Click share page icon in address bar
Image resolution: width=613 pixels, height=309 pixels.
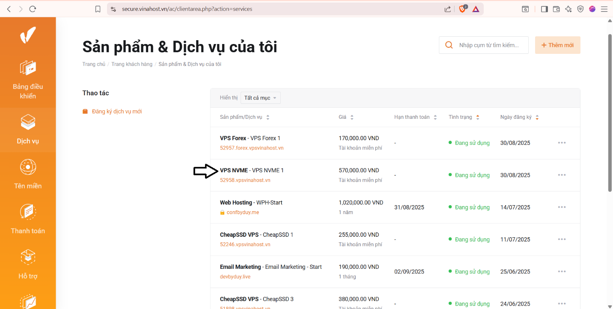[x=447, y=9]
